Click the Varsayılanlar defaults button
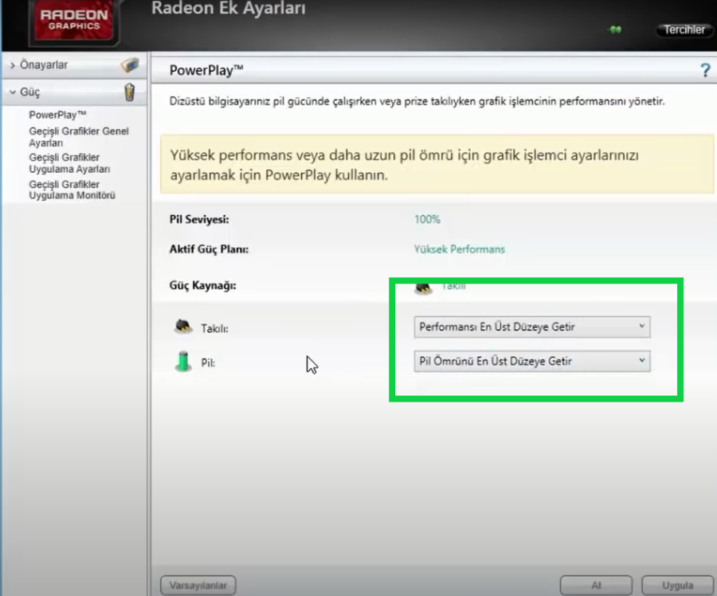Viewport: 717px width, 596px height. (198, 585)
